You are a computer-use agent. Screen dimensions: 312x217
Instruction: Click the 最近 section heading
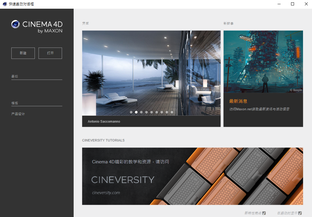pyautogui.click(x=15, y=76)
